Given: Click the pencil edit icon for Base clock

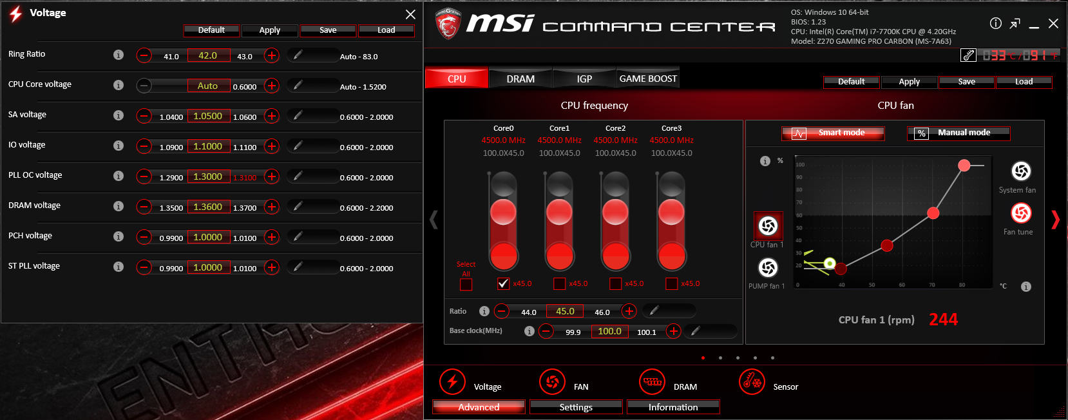Looking at the screenshot, I should coord(696,331).
